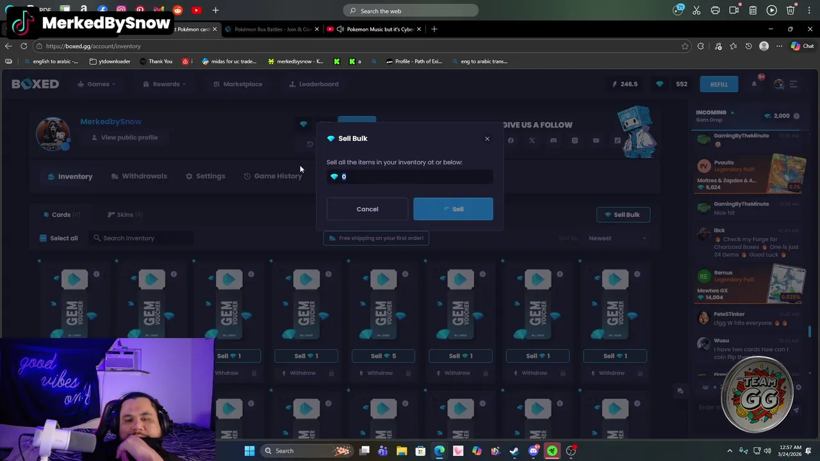Open the browser three-dots menu
This screenshot has height=461, width=820.
click(x=779, y=46)
